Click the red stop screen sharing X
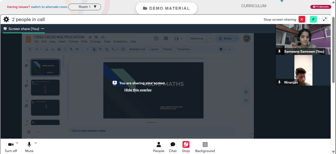This screenshot has height=154, width=336. point(302,19)
